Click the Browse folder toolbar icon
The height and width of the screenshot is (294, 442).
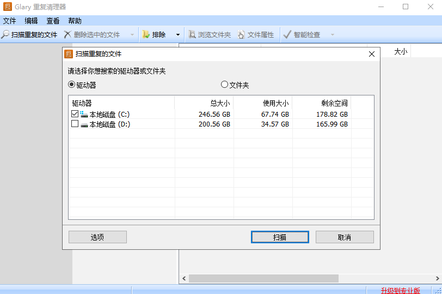(192, 34)
